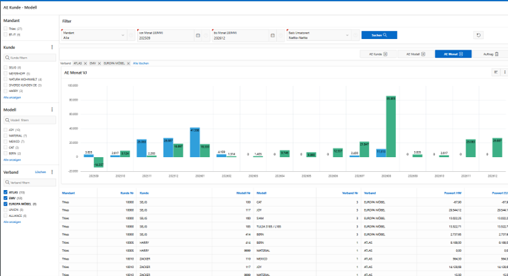Click the search magnifier in Kunde filter

(7, 58)
